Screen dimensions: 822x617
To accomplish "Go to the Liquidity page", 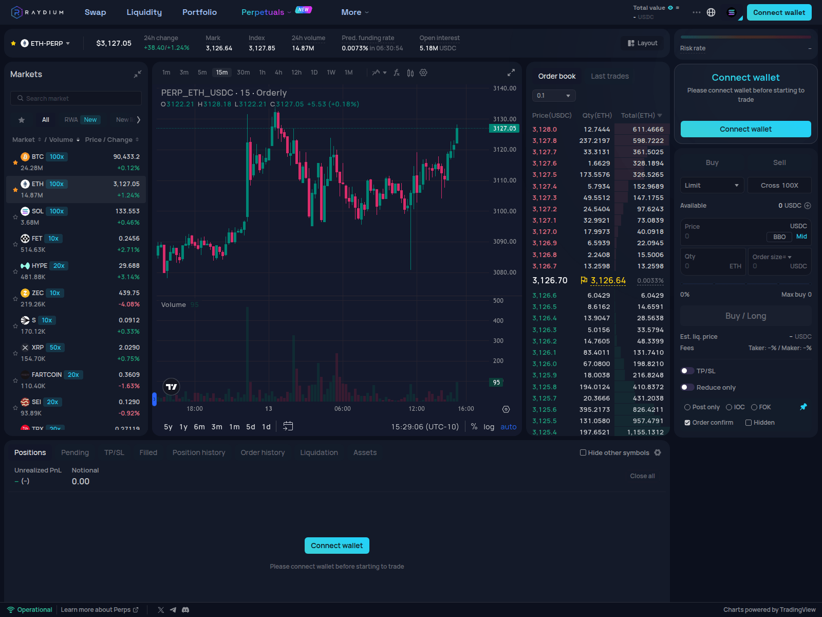I will point(144,12).
